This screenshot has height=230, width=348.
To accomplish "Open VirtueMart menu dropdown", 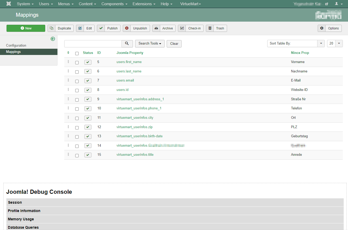I will coord(190,4).
